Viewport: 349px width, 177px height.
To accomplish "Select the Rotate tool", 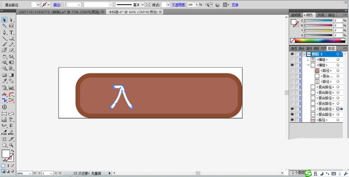I will (x=4, y=57).
